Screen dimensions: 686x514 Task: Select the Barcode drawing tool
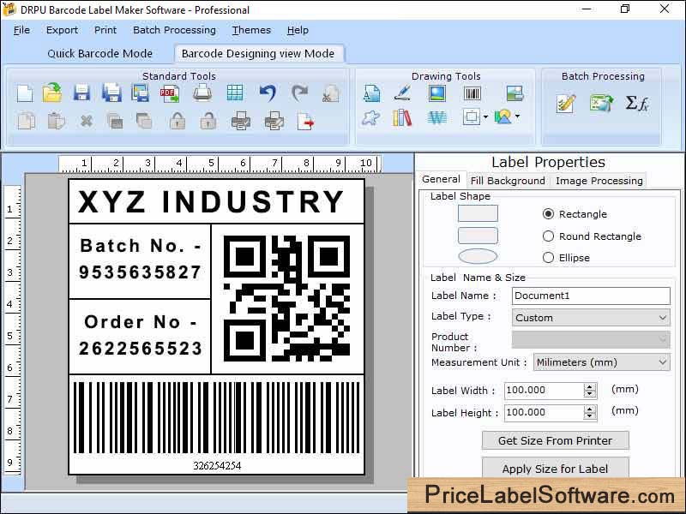[472, 93]
